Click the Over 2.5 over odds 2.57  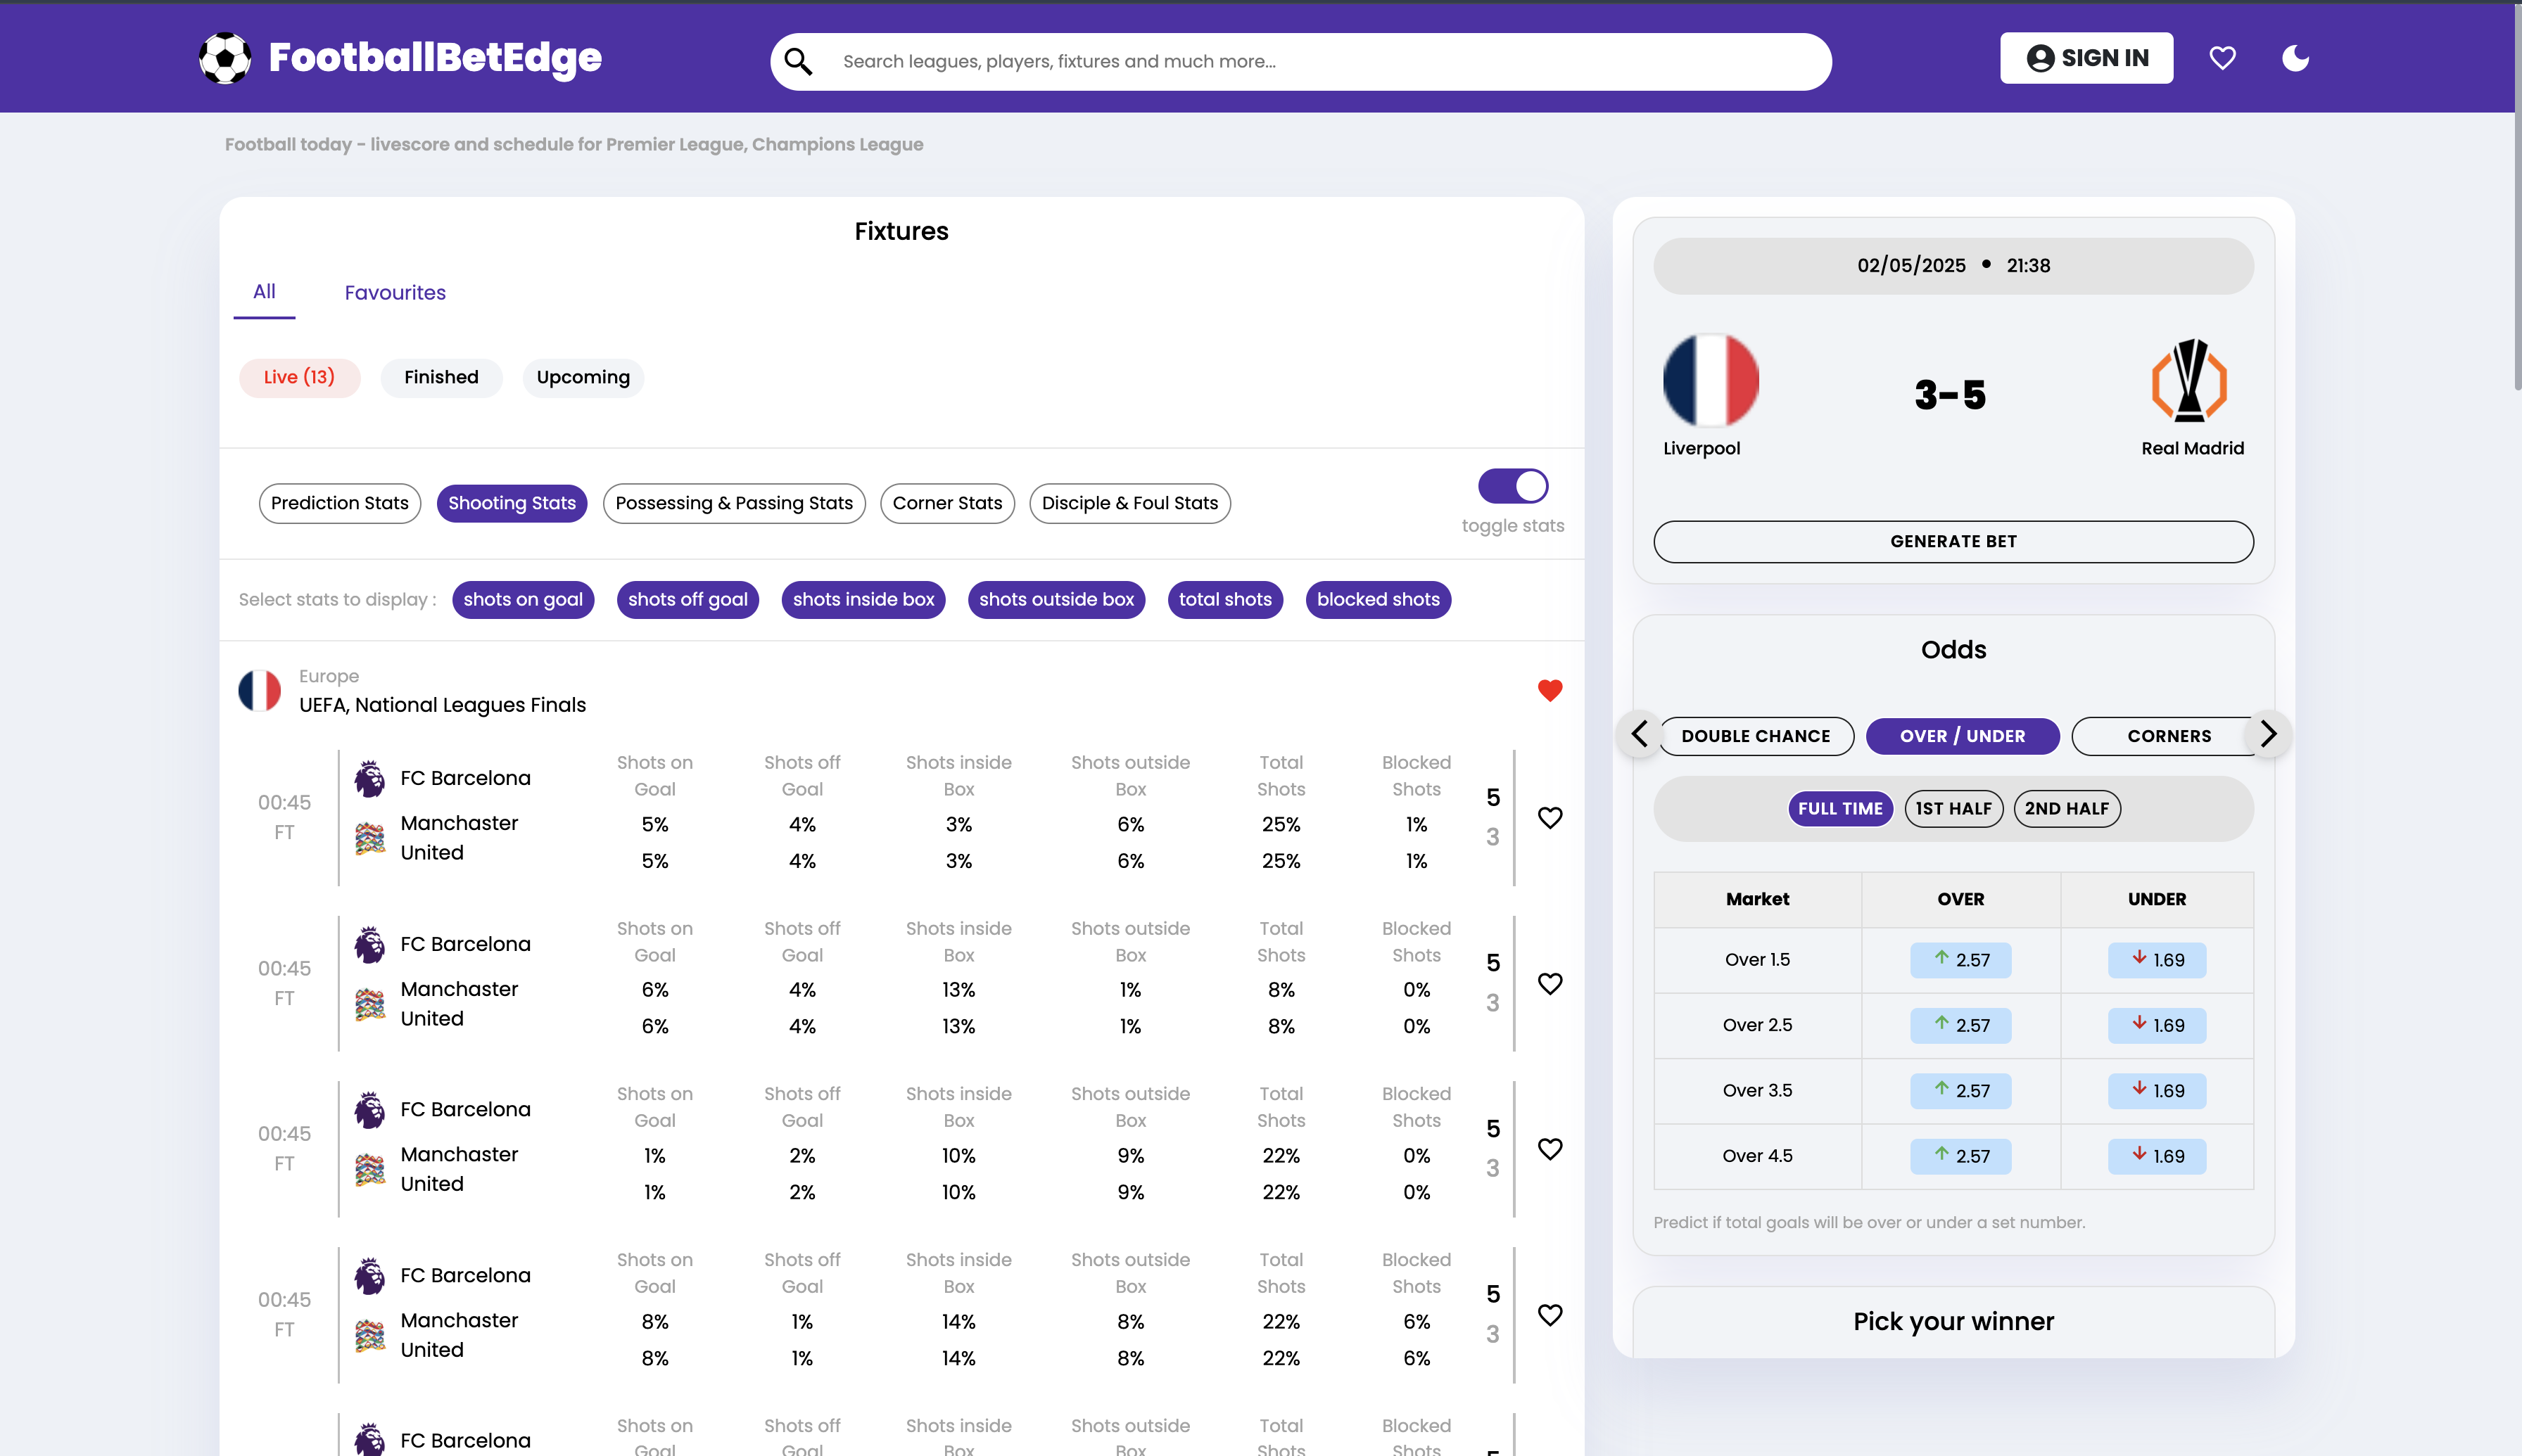click(1960, 1025)
